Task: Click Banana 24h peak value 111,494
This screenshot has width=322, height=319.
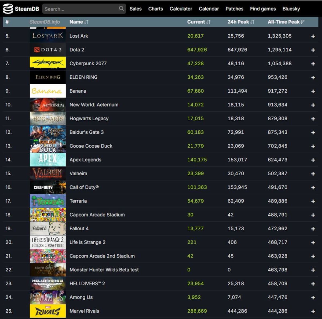Action: click(x=237, y=91)
